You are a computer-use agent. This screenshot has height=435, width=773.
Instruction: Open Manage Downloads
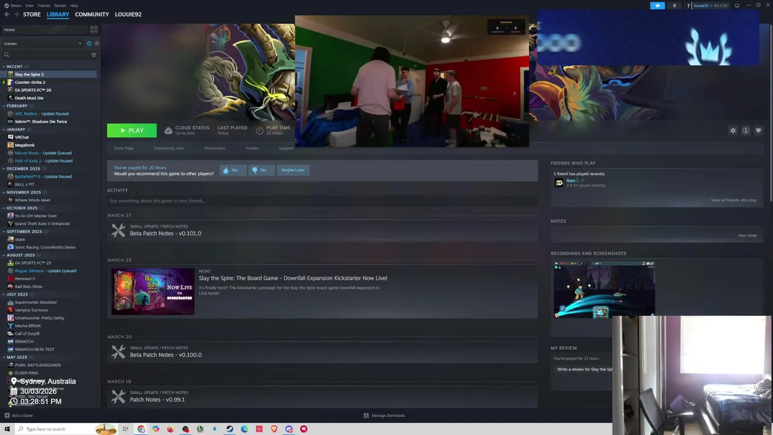click(x=384, y=415)
